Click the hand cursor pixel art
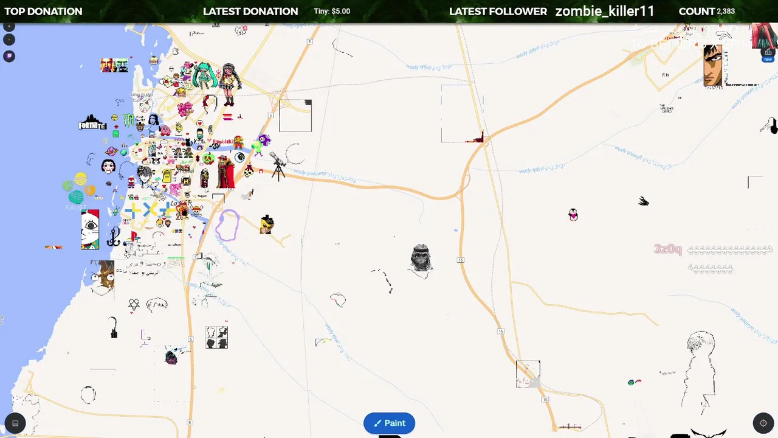Image resolution: width=778 pixels, height=438 pixels. pos(769,126)
